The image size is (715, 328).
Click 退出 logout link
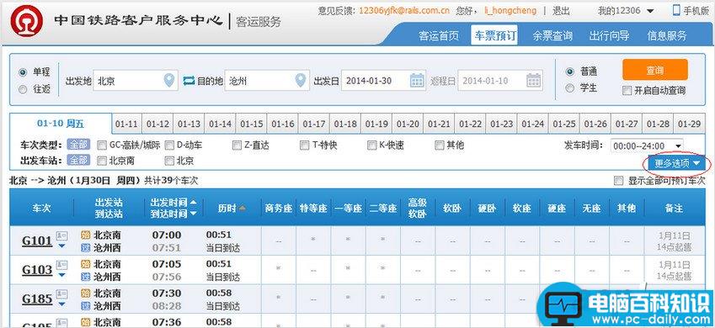(562, 10)
